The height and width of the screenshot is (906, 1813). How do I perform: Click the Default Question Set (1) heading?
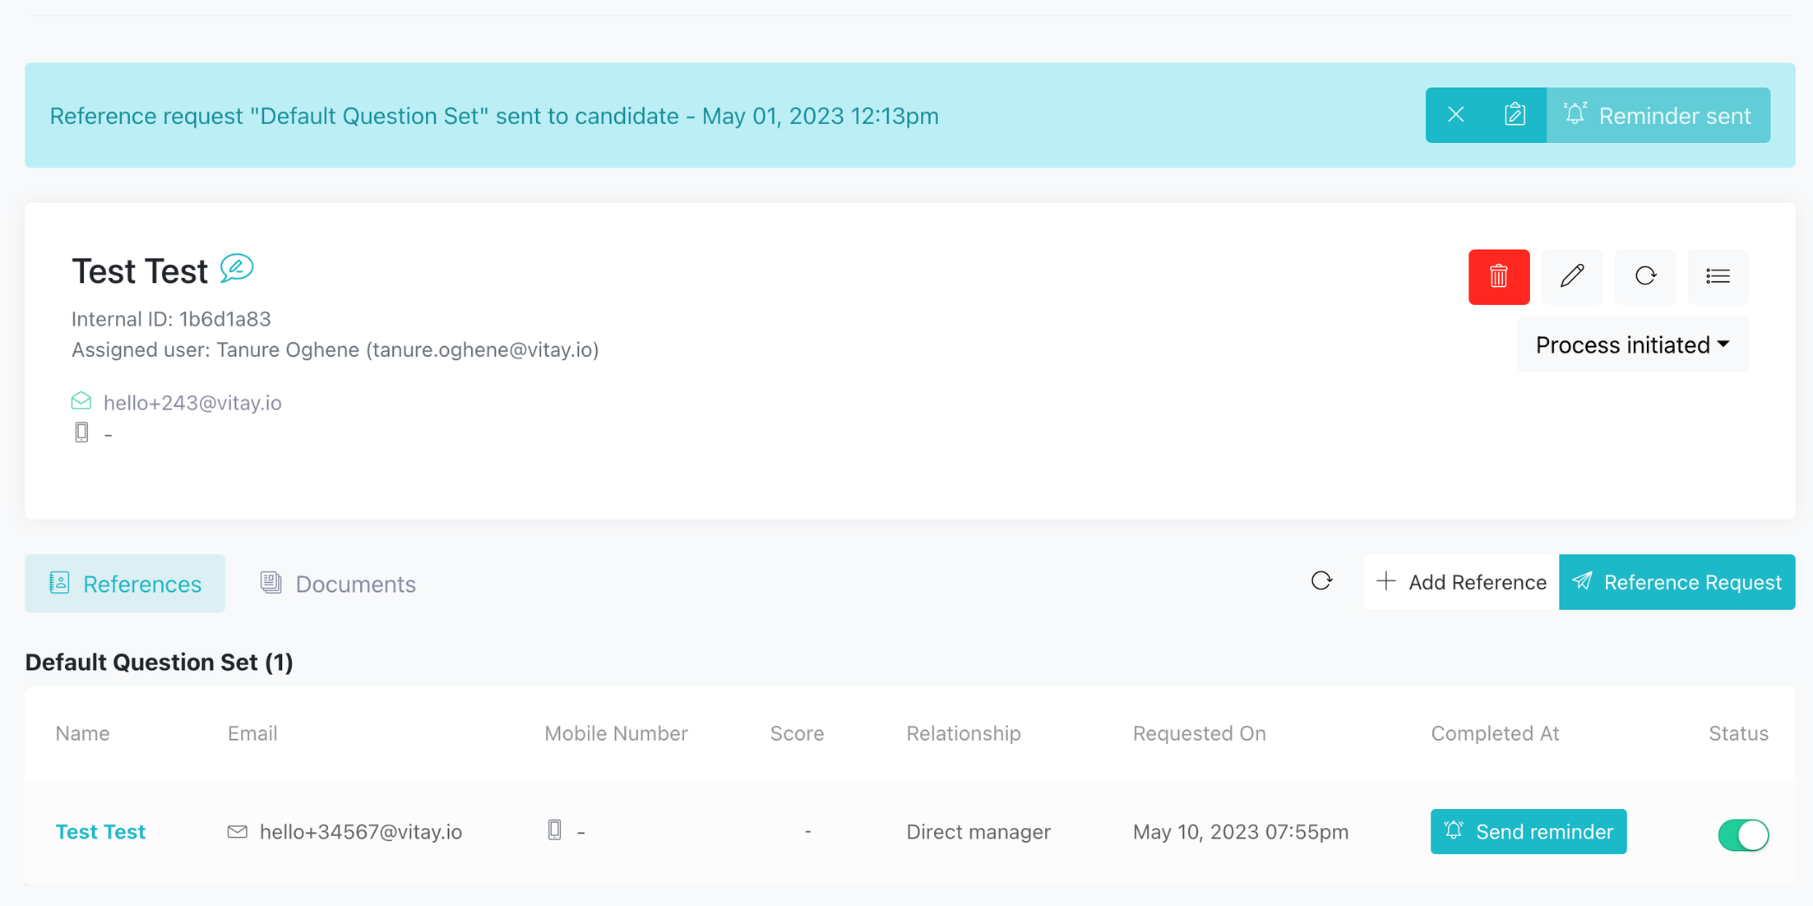coord(159,663)
